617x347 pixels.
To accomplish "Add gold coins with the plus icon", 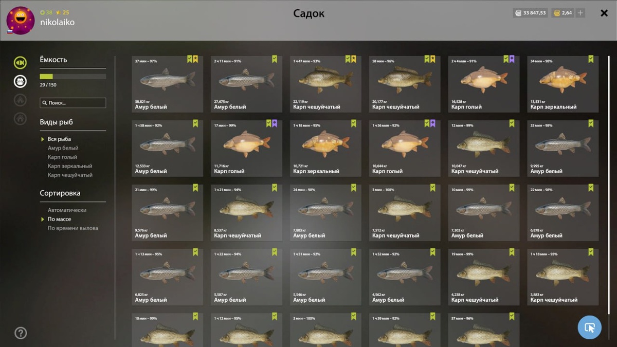I will coord(580,13).
